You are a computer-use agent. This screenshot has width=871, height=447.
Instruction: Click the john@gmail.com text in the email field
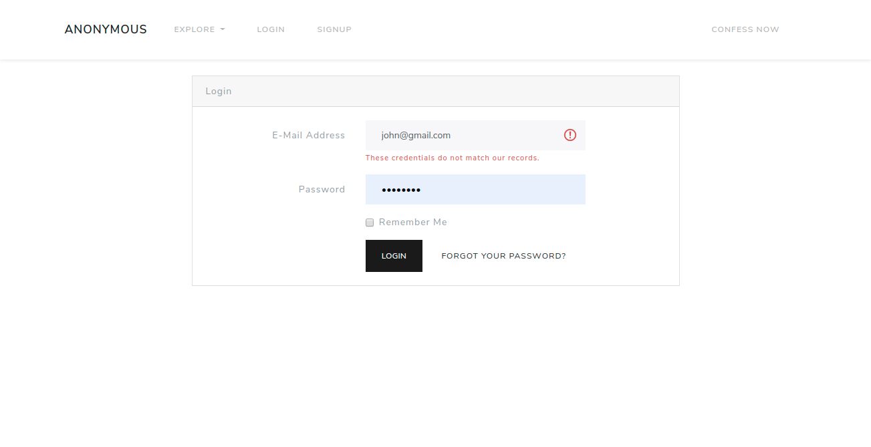416,135
